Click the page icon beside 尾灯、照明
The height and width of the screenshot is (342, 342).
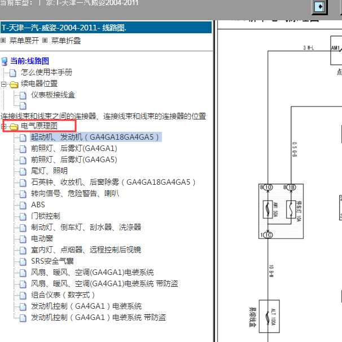[23, 171]
